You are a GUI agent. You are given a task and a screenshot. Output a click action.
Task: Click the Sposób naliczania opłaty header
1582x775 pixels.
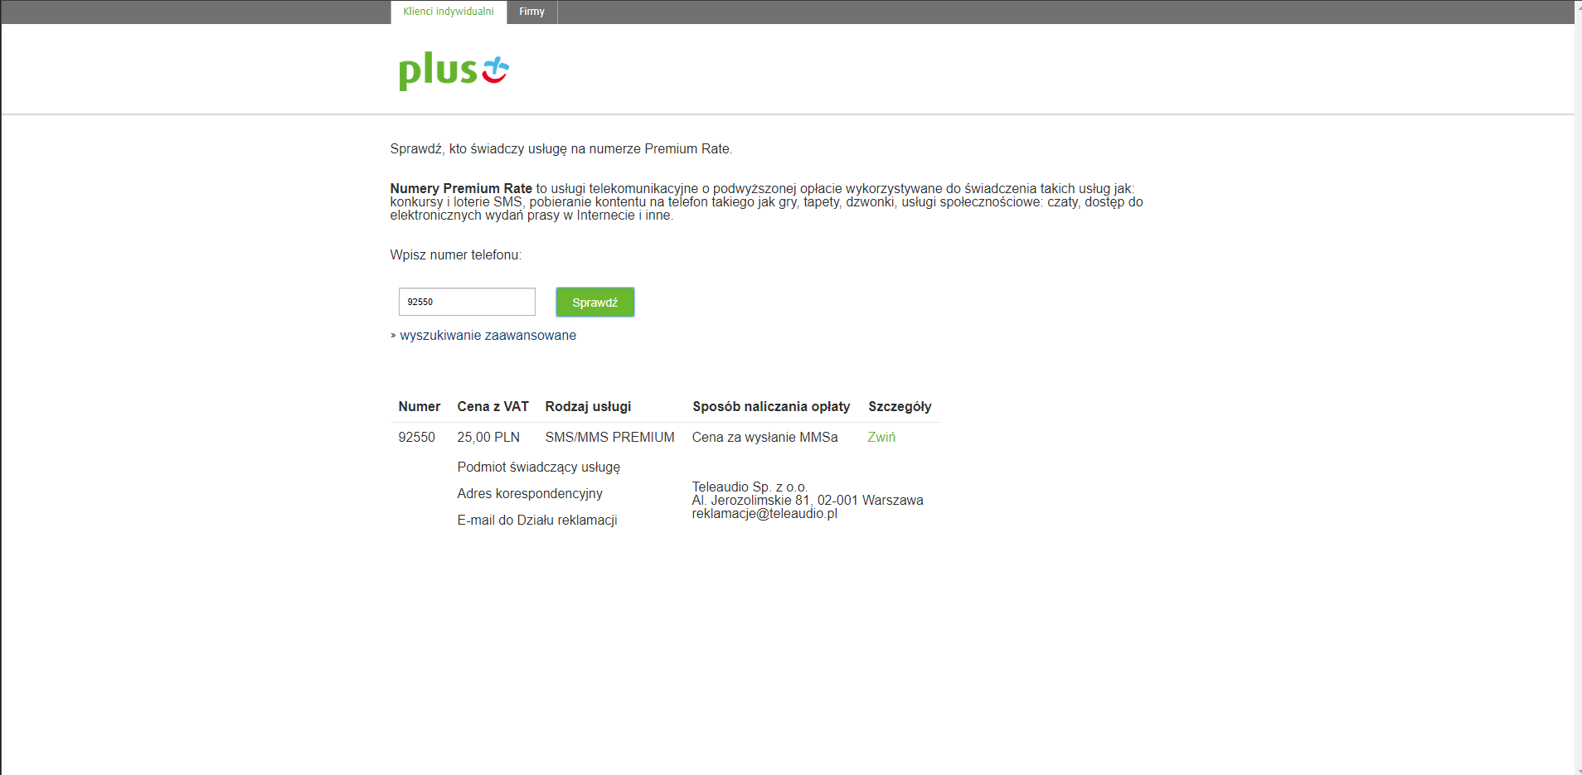pos(771,407)
